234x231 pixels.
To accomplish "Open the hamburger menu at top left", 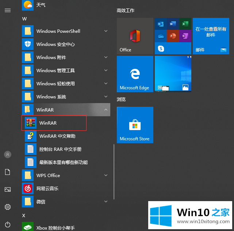I will pos(8,11).
